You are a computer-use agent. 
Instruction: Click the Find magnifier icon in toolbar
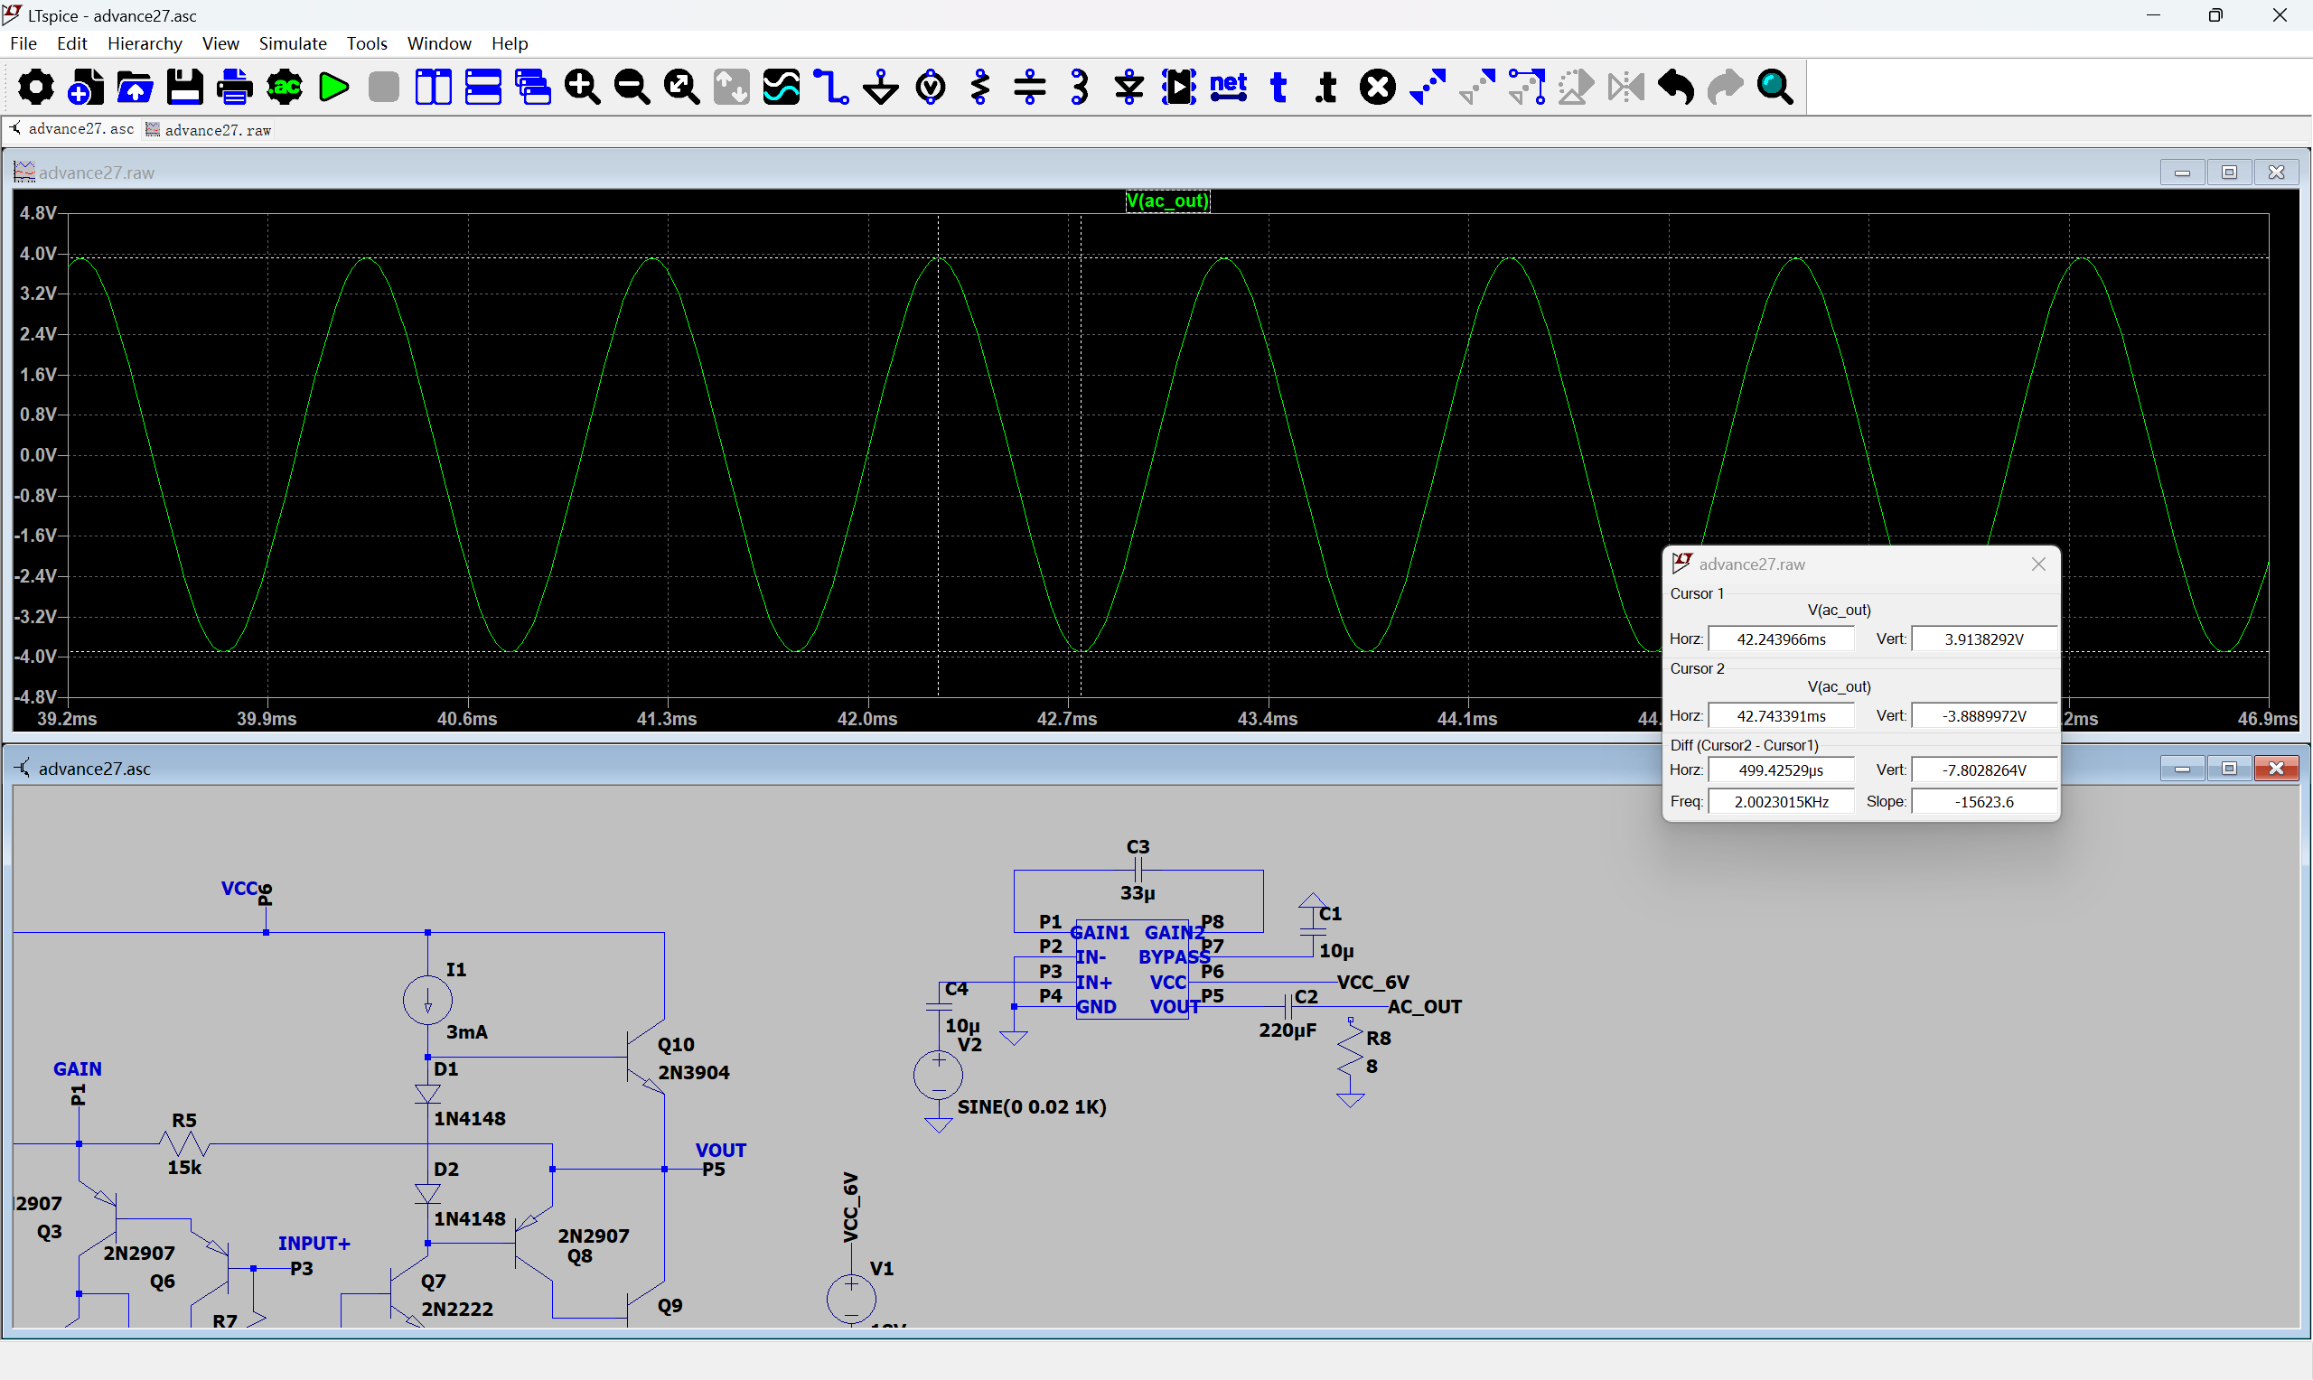tap(1775, 88)
